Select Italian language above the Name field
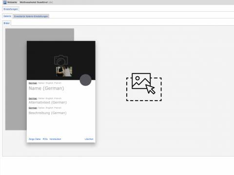The image size is (234, 175). click(x=41, y=83)
